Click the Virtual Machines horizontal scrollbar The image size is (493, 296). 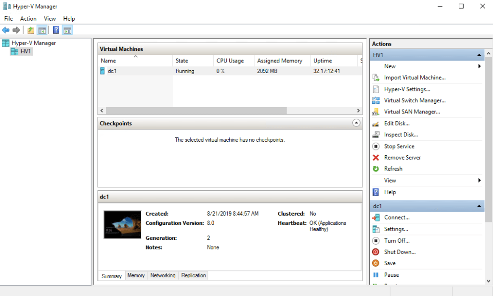tap(196, 111)
